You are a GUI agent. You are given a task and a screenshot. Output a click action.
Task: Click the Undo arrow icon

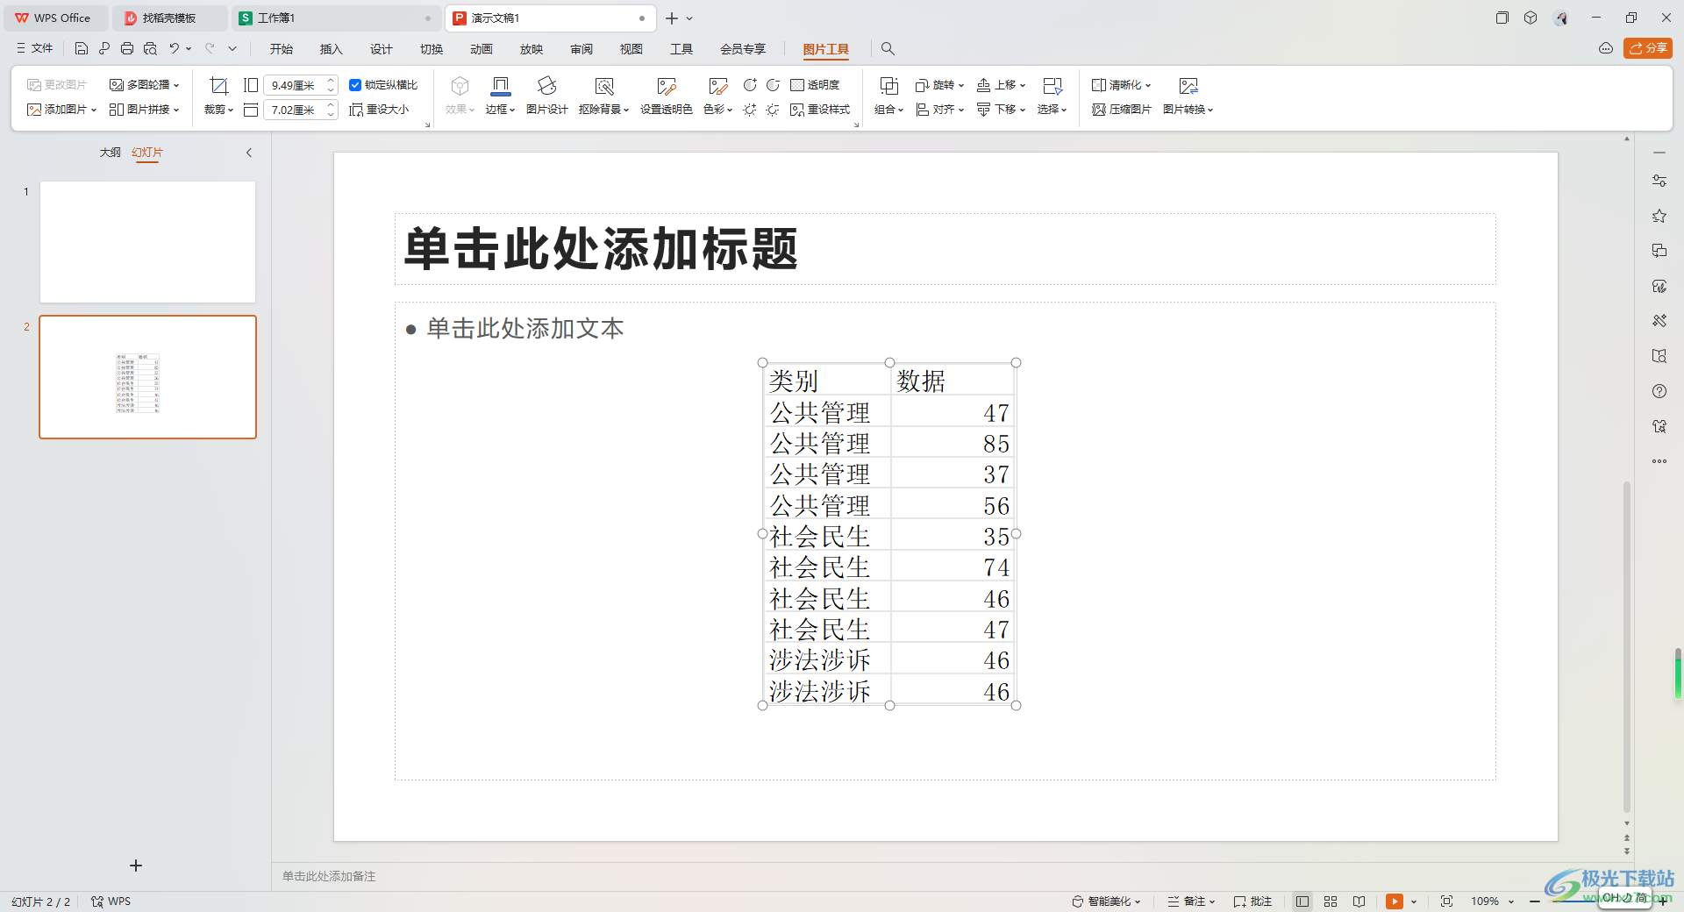click(x=175, y=49)
